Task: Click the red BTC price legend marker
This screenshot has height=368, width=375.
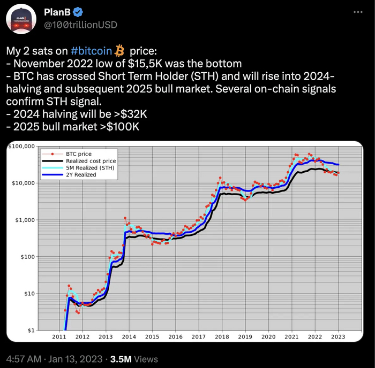Action: [52, 154]
